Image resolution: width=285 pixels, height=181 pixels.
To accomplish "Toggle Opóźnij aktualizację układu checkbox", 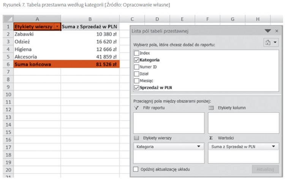I will (136, 169).
